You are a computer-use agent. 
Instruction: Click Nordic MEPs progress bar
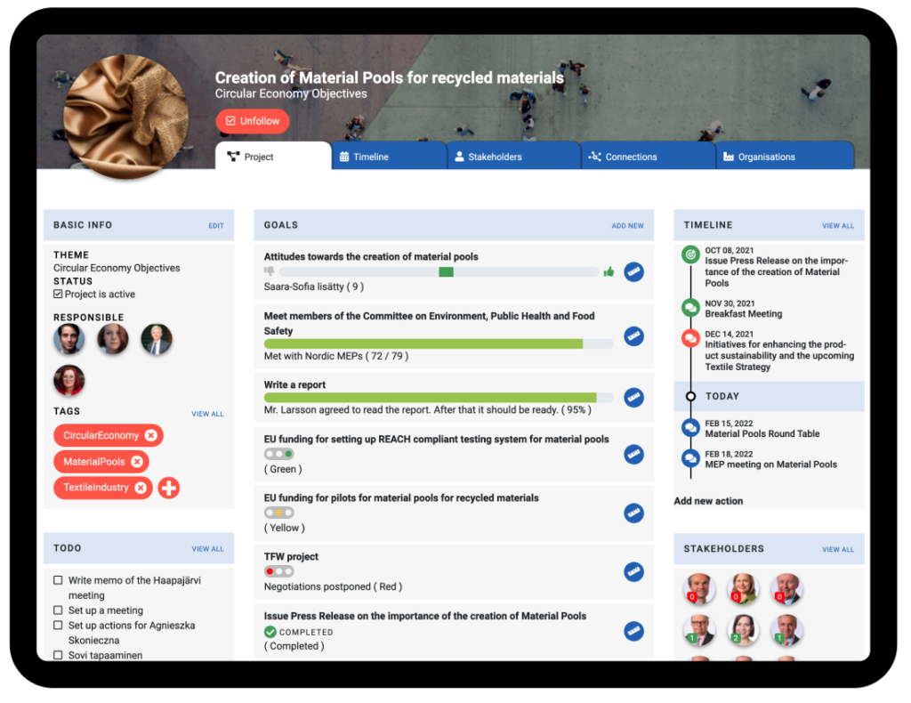click(439, 343)
